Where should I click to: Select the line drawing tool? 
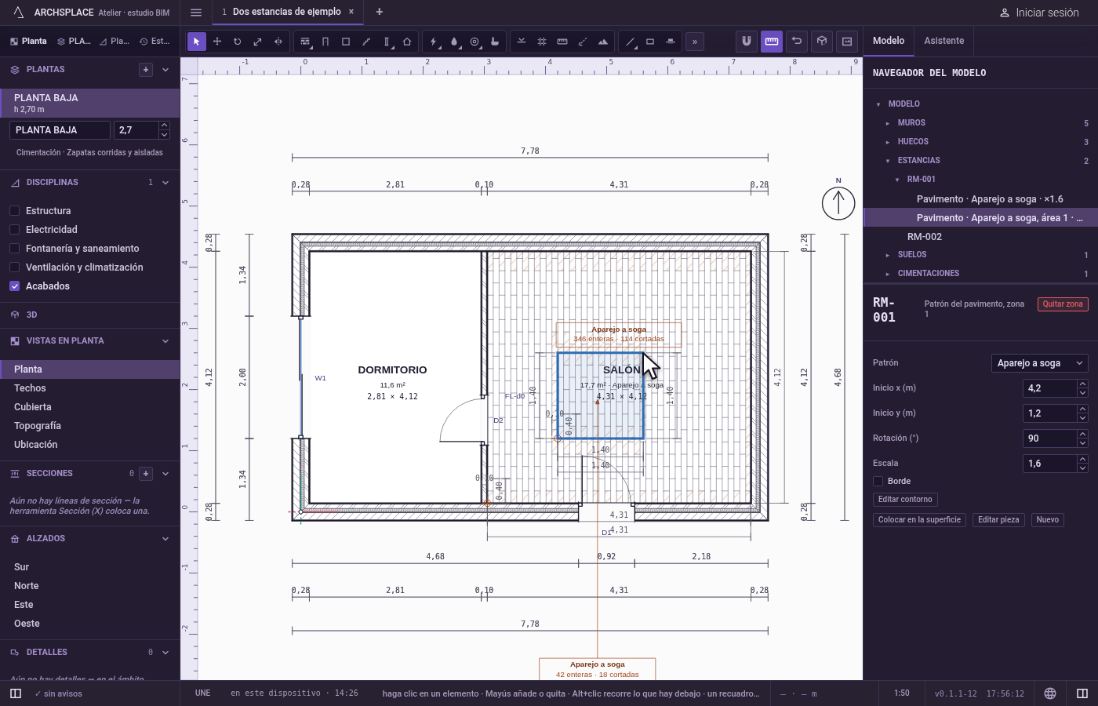630,42
